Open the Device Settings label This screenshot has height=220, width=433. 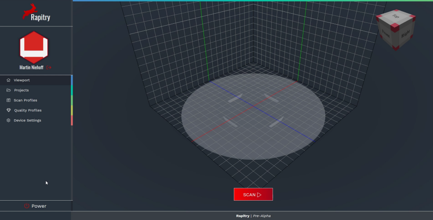point(27,121)
